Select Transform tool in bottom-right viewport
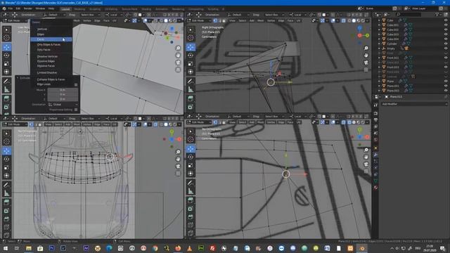This screenshot has width=450, height=253. pyautogui.click(x=191, y=174)
